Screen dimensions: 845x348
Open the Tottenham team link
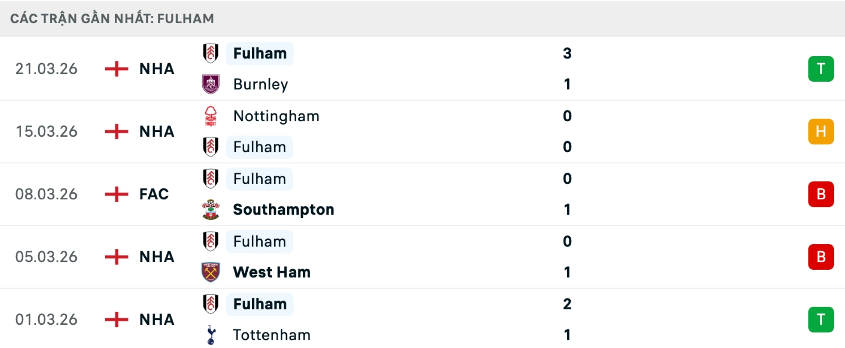[x=272, y=335]
